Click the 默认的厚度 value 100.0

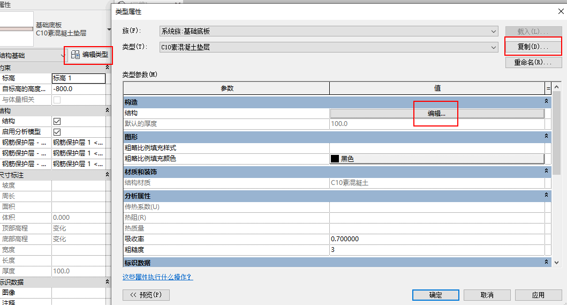coord(437,124)
